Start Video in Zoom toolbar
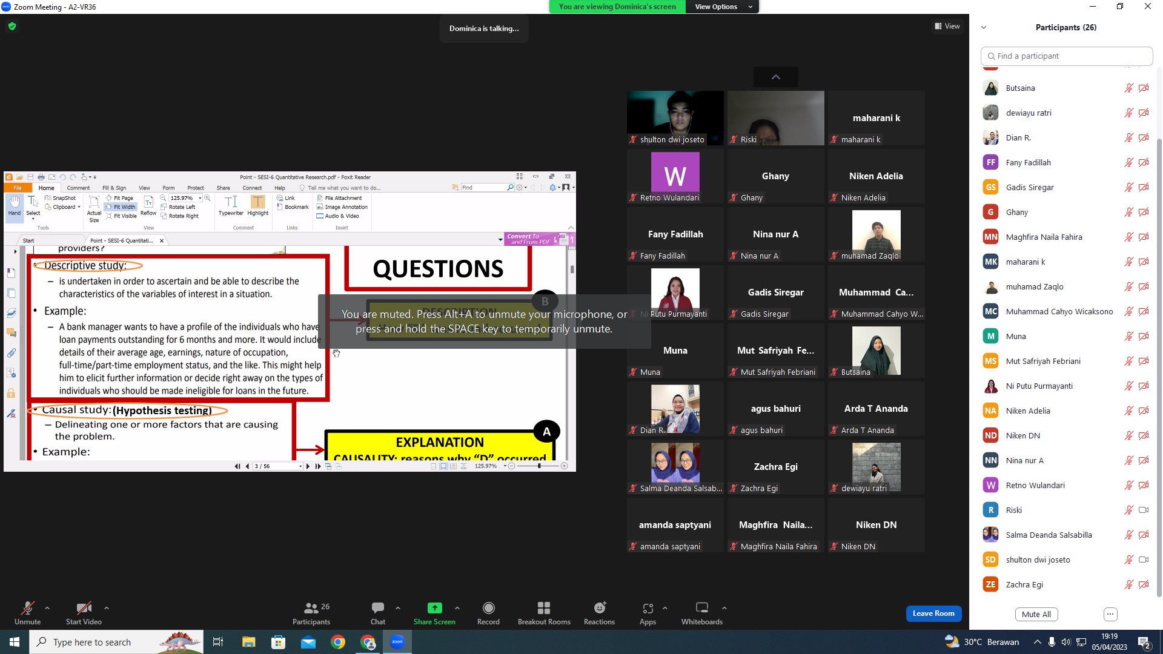The height and width of the screenshot is (654, 1163). point(84,613)
